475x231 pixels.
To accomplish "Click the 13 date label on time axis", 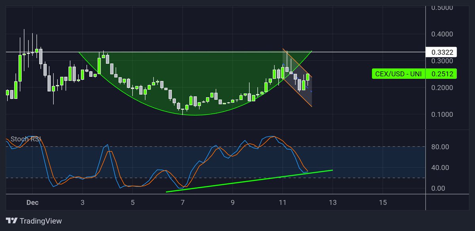I will coord(332,203).
